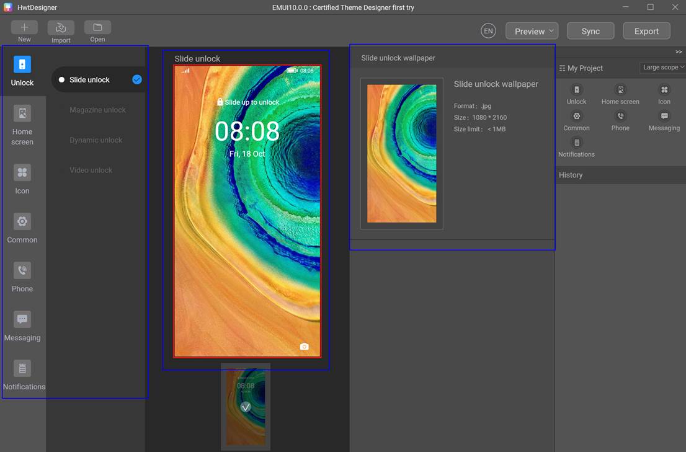Click the Export button
Image resolution: width=686 pixels, height=452 pixels.
point(646,31)
